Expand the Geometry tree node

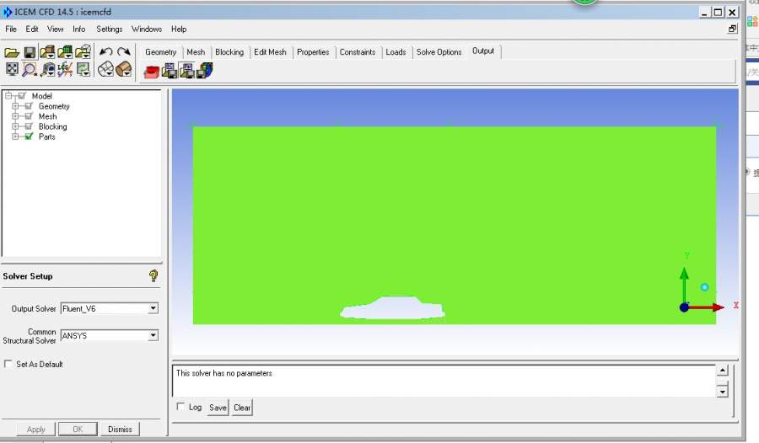pyautogui.click(x=15, y=106)
